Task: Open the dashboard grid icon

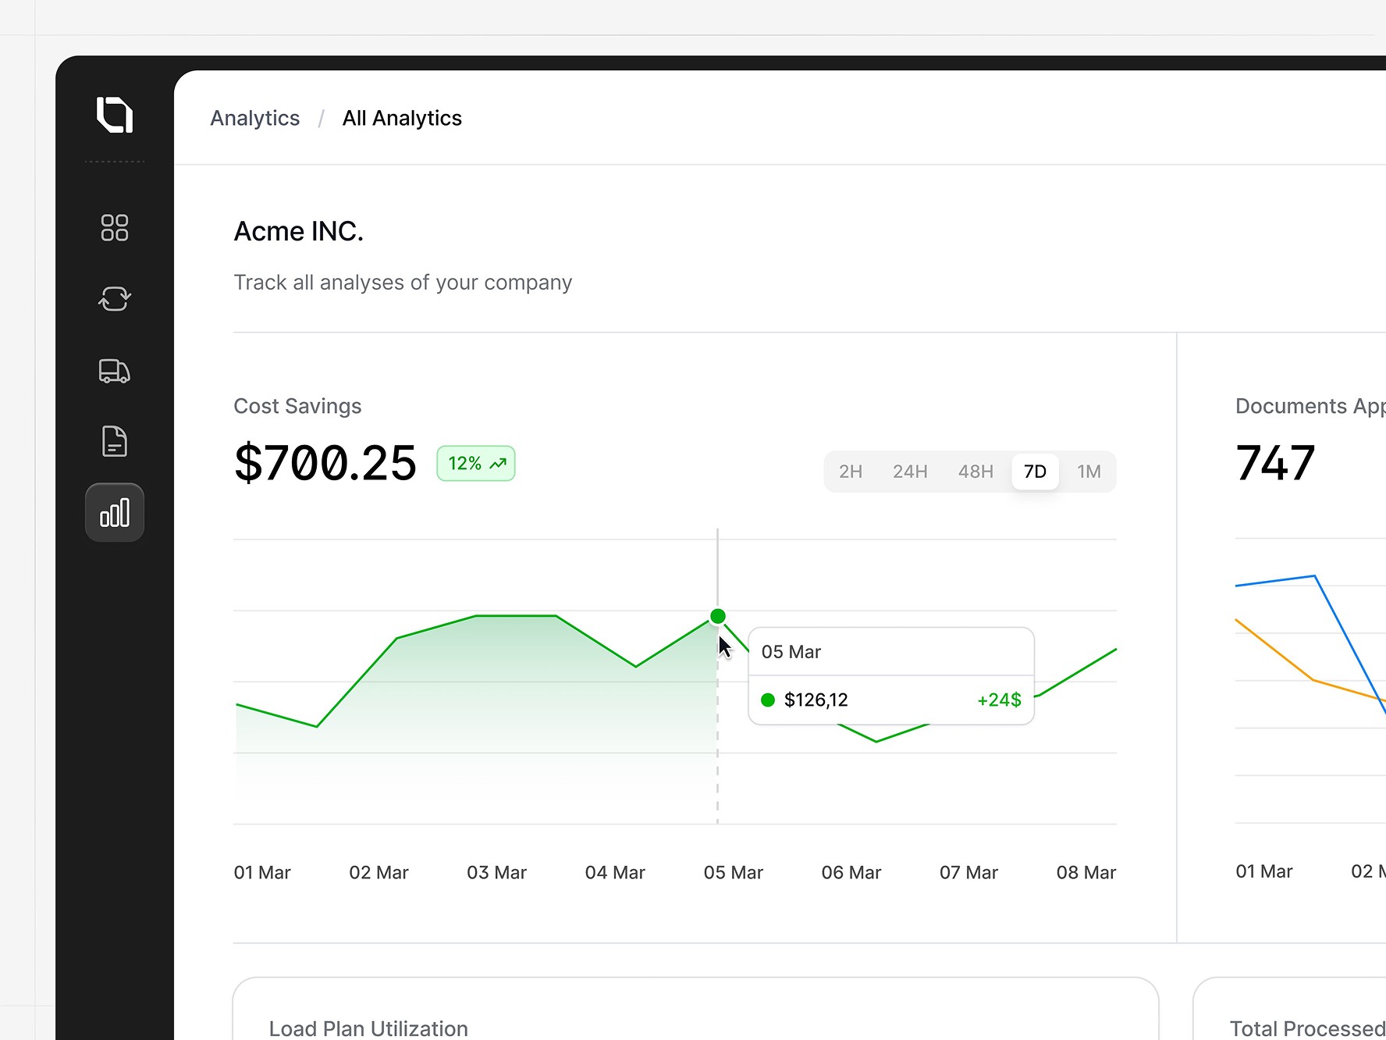Action: point(115,228)
